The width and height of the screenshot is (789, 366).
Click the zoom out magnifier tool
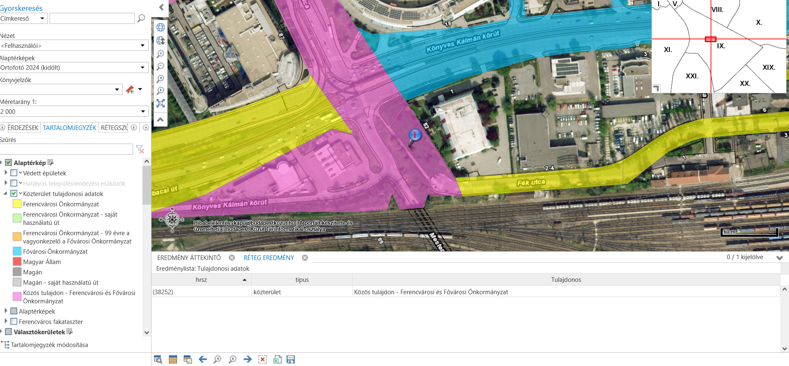pos(161,66)
